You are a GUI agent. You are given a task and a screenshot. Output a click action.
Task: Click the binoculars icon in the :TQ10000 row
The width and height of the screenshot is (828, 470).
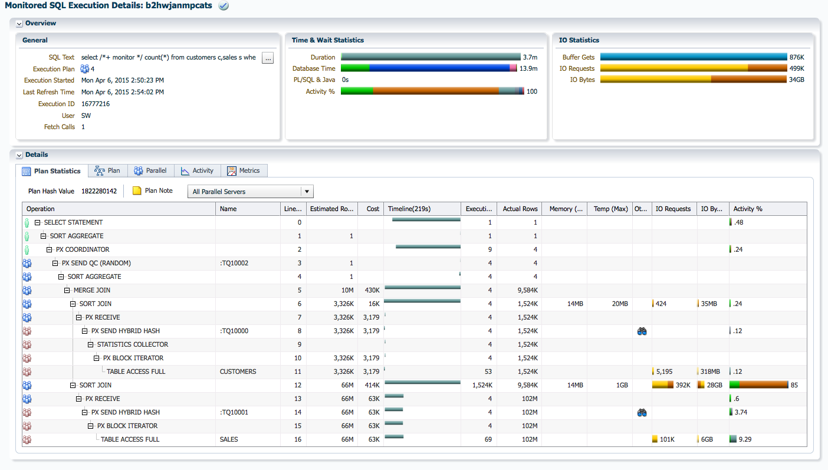point(642,331)
